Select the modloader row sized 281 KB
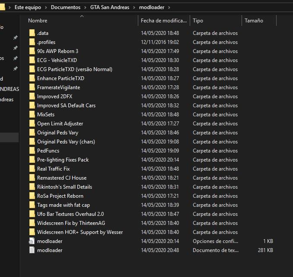Image resolution: width=293 pixels, height=277 pixels. pyautogui.click(x=151, y=250)
